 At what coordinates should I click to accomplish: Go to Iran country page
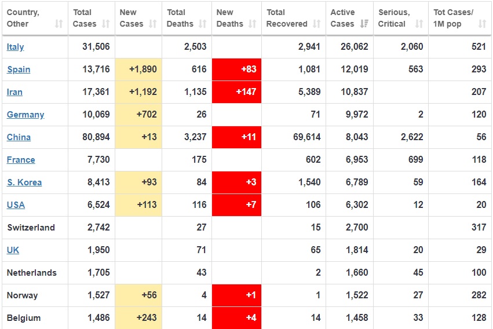[x=15, y=92]
